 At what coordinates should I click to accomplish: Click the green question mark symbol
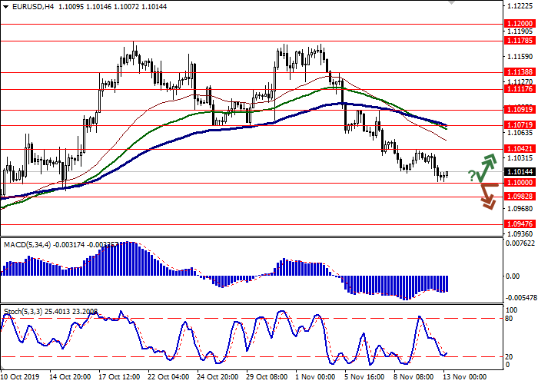coord(471,177)
